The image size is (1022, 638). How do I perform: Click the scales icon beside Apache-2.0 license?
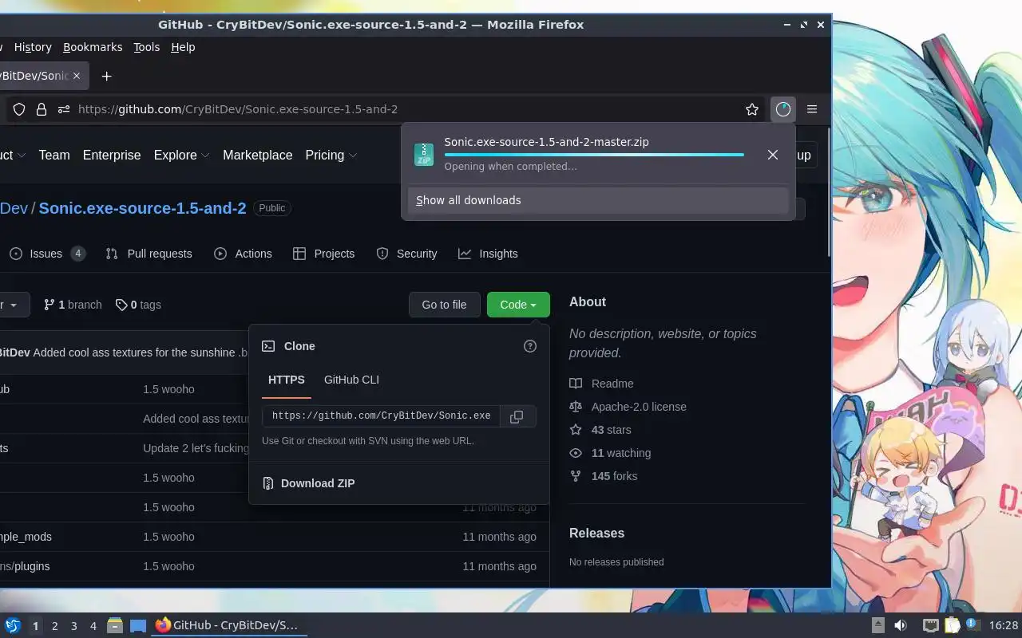[576, 407]
